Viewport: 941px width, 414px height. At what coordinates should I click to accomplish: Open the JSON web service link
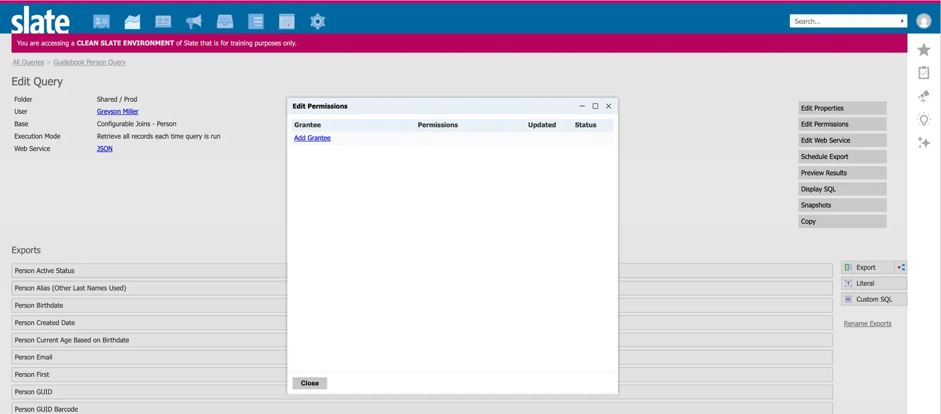(x=105, y=149)
